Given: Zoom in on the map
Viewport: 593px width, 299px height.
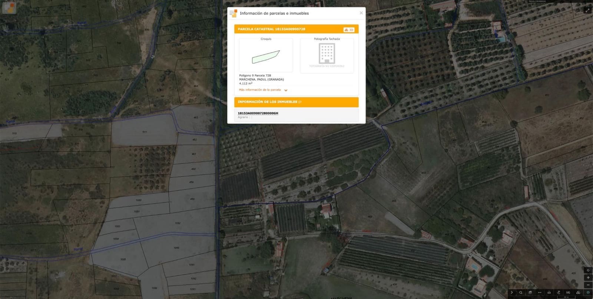Looking at the screenshot, I should click(588, 278).
